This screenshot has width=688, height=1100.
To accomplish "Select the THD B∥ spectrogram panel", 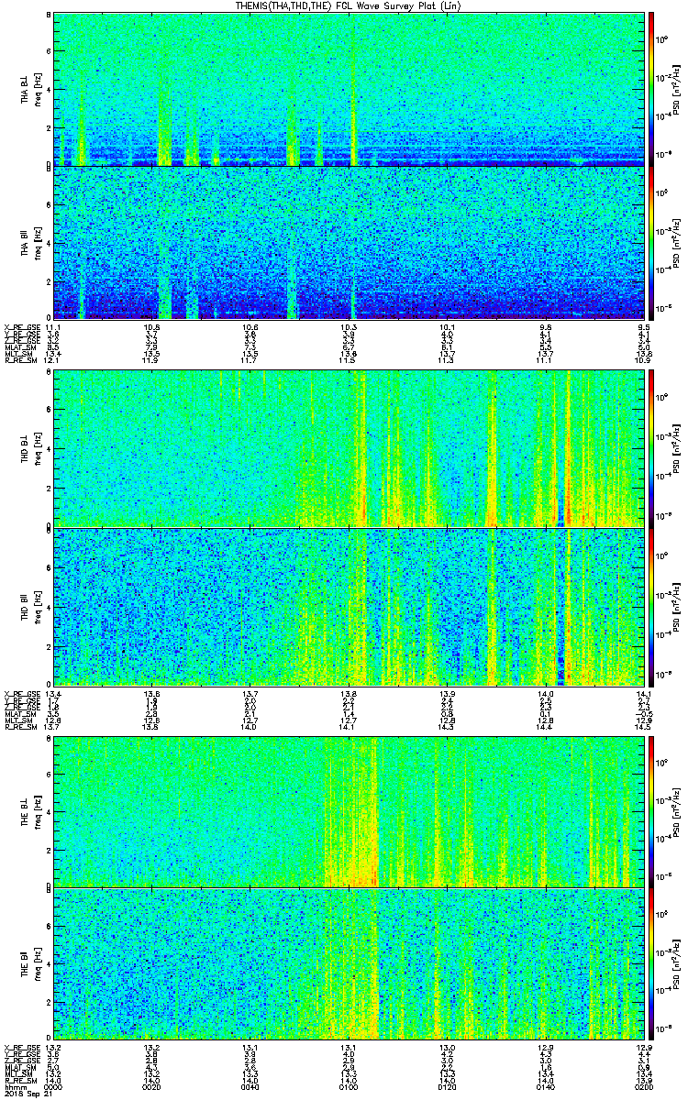I will tap(349, 607).
